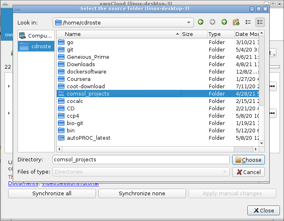This screenshot has width=284, height=221.
Task: Switch file dialog to detail view
Action: point(260,22)
